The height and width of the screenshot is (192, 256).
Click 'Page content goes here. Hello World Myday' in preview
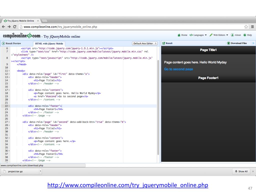[195, 62]
